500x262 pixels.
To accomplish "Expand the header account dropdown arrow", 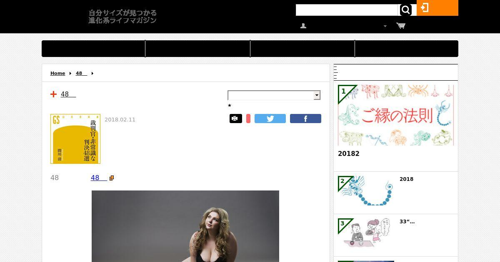I will [x=385, y=26].
